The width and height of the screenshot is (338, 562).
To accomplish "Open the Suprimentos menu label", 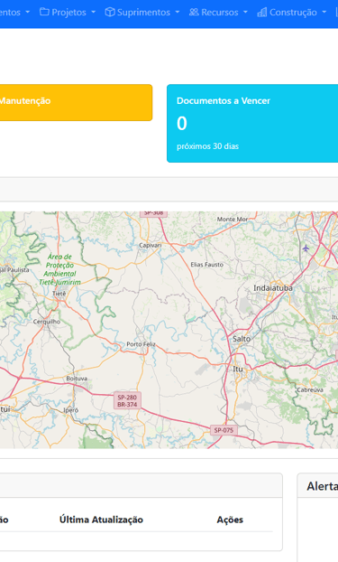I will point(143,12).
